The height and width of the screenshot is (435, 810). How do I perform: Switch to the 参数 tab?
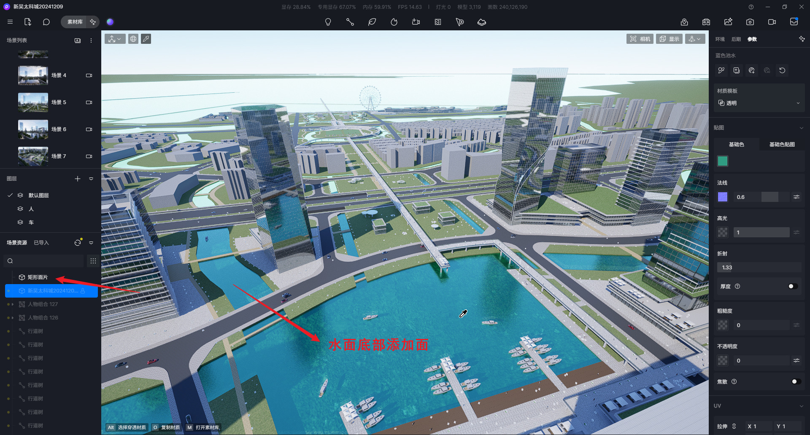click(x=752, y=39)
